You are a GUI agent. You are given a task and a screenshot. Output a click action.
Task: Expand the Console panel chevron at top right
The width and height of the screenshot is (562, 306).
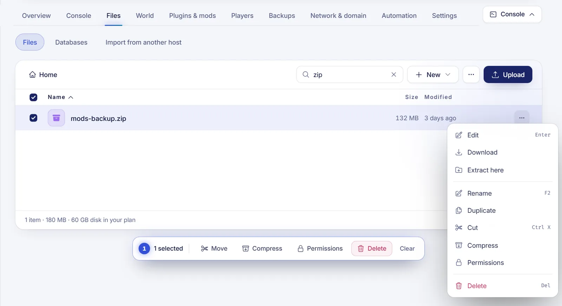coord(532,14)
